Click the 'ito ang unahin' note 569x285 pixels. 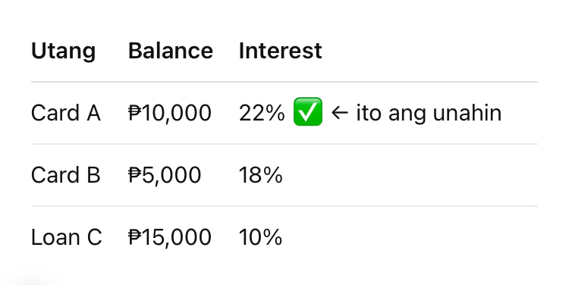(429, 113)
